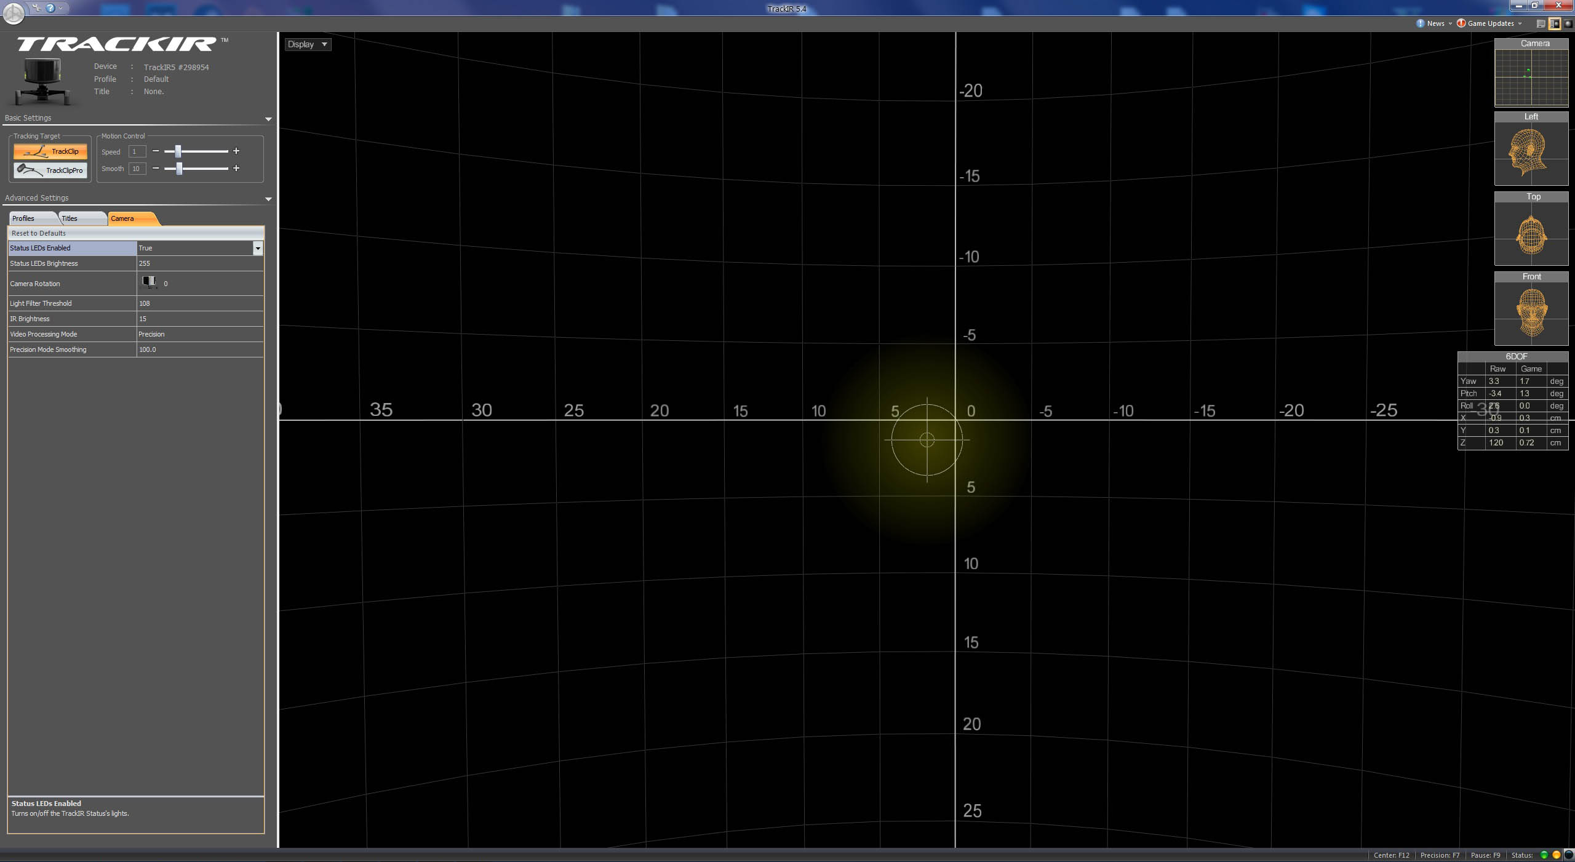Click the Profile value Default

click(156, 79)
